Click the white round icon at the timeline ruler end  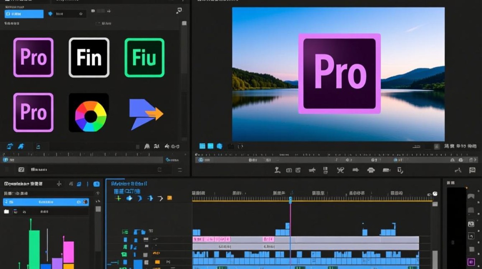coord(435,194)
